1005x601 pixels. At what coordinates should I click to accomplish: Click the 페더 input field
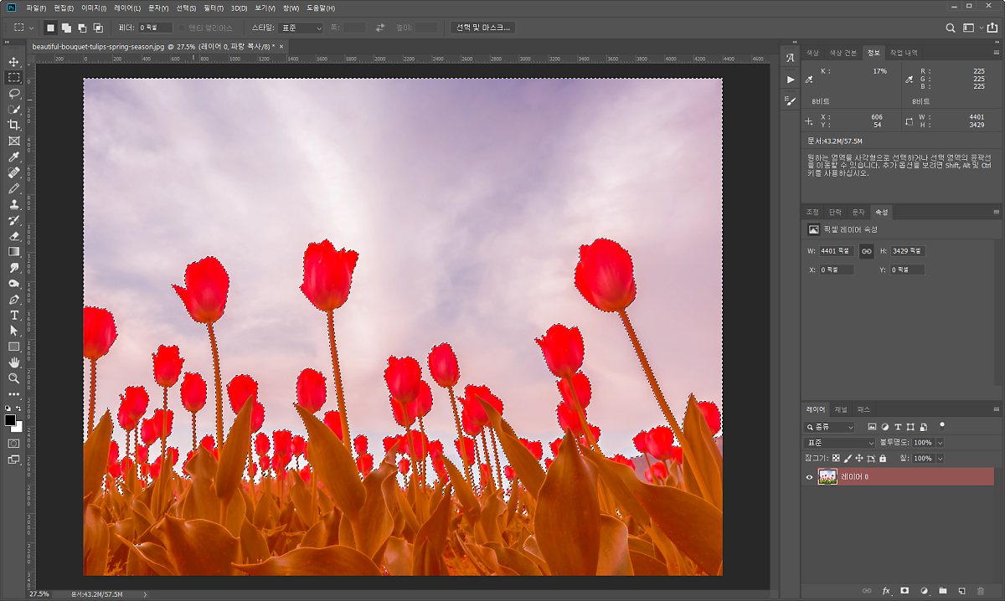click(x=156, y=28)
